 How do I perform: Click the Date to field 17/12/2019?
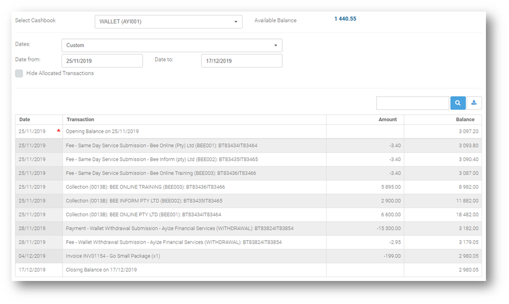point(242,61)
